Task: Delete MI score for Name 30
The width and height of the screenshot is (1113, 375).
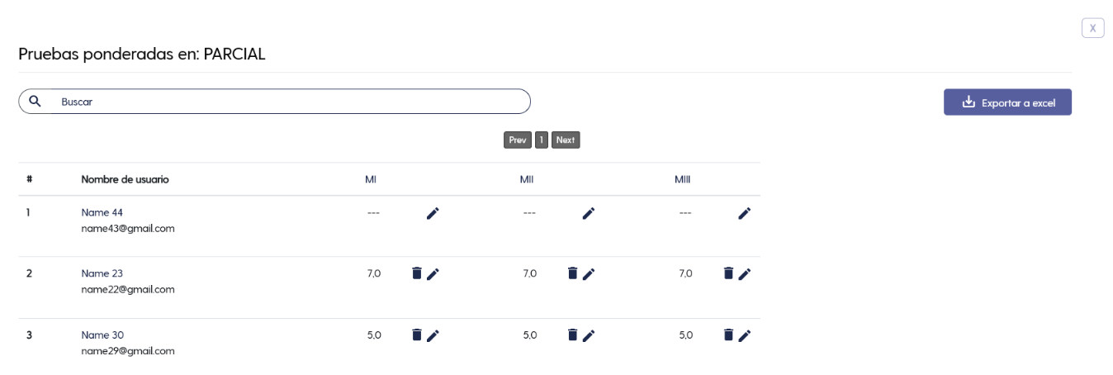Action: tap(417, 335)
